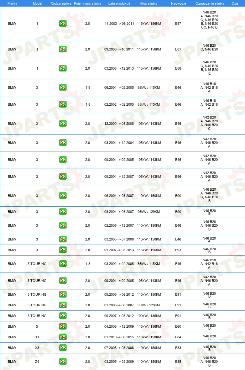The image size is (245, 370).
Task: Select the 95kW / 129KM cell for E90
Action: pos(149,212)
